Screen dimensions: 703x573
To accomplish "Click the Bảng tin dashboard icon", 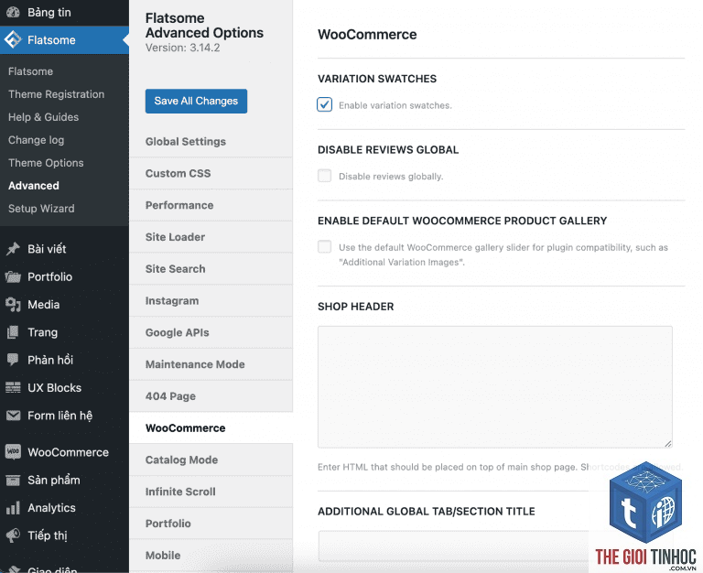I will tap(13, 12).
